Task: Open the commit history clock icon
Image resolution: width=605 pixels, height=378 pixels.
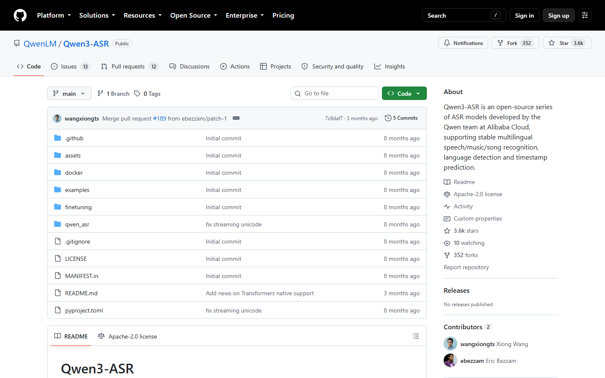Action: [x=388, y=118]
